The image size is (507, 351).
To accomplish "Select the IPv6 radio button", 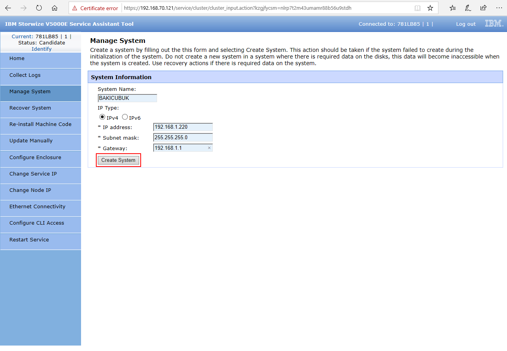I will pos(125,117).
